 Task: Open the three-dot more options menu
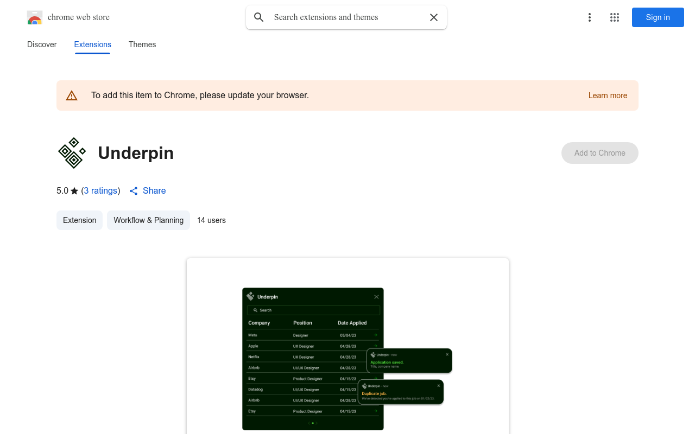coord(589,17)
